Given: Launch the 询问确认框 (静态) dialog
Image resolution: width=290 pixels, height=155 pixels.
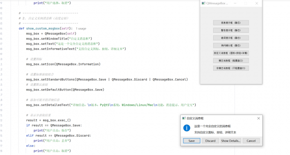Looking at the screenshot, I should (231, 46).
